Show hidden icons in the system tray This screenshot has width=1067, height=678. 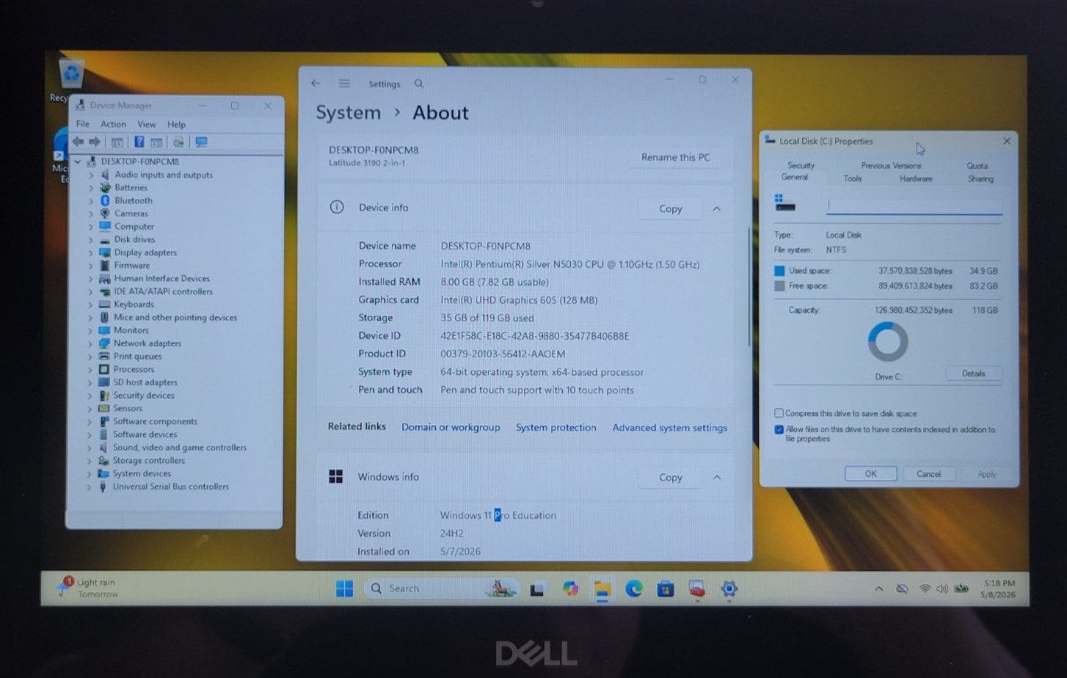(x=878, y=588)
